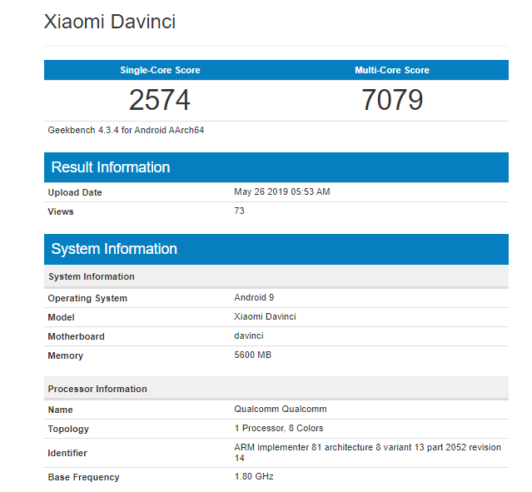Select the ARM implementer 81 identifier value
This screenshot has height=492, width=532.
click(367, 453)
